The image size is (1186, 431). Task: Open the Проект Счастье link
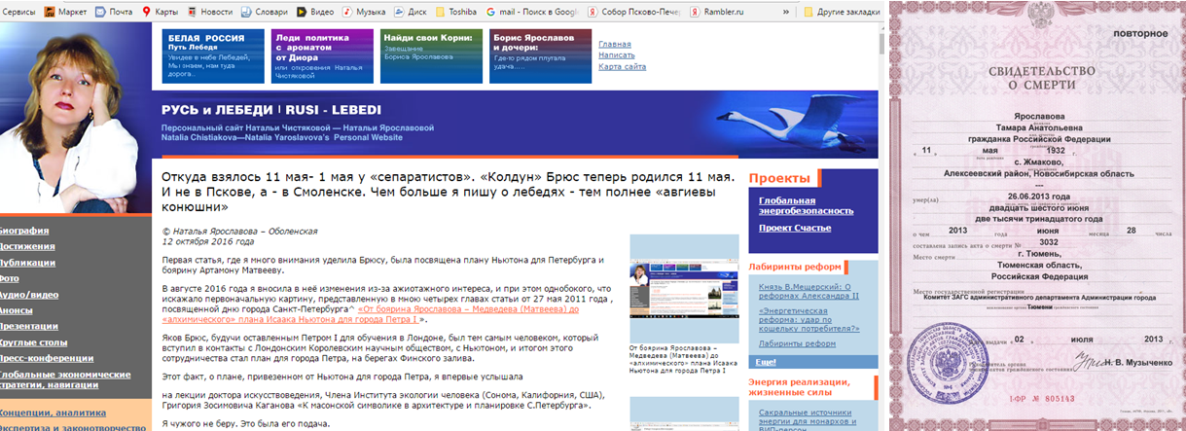point(795,228)
